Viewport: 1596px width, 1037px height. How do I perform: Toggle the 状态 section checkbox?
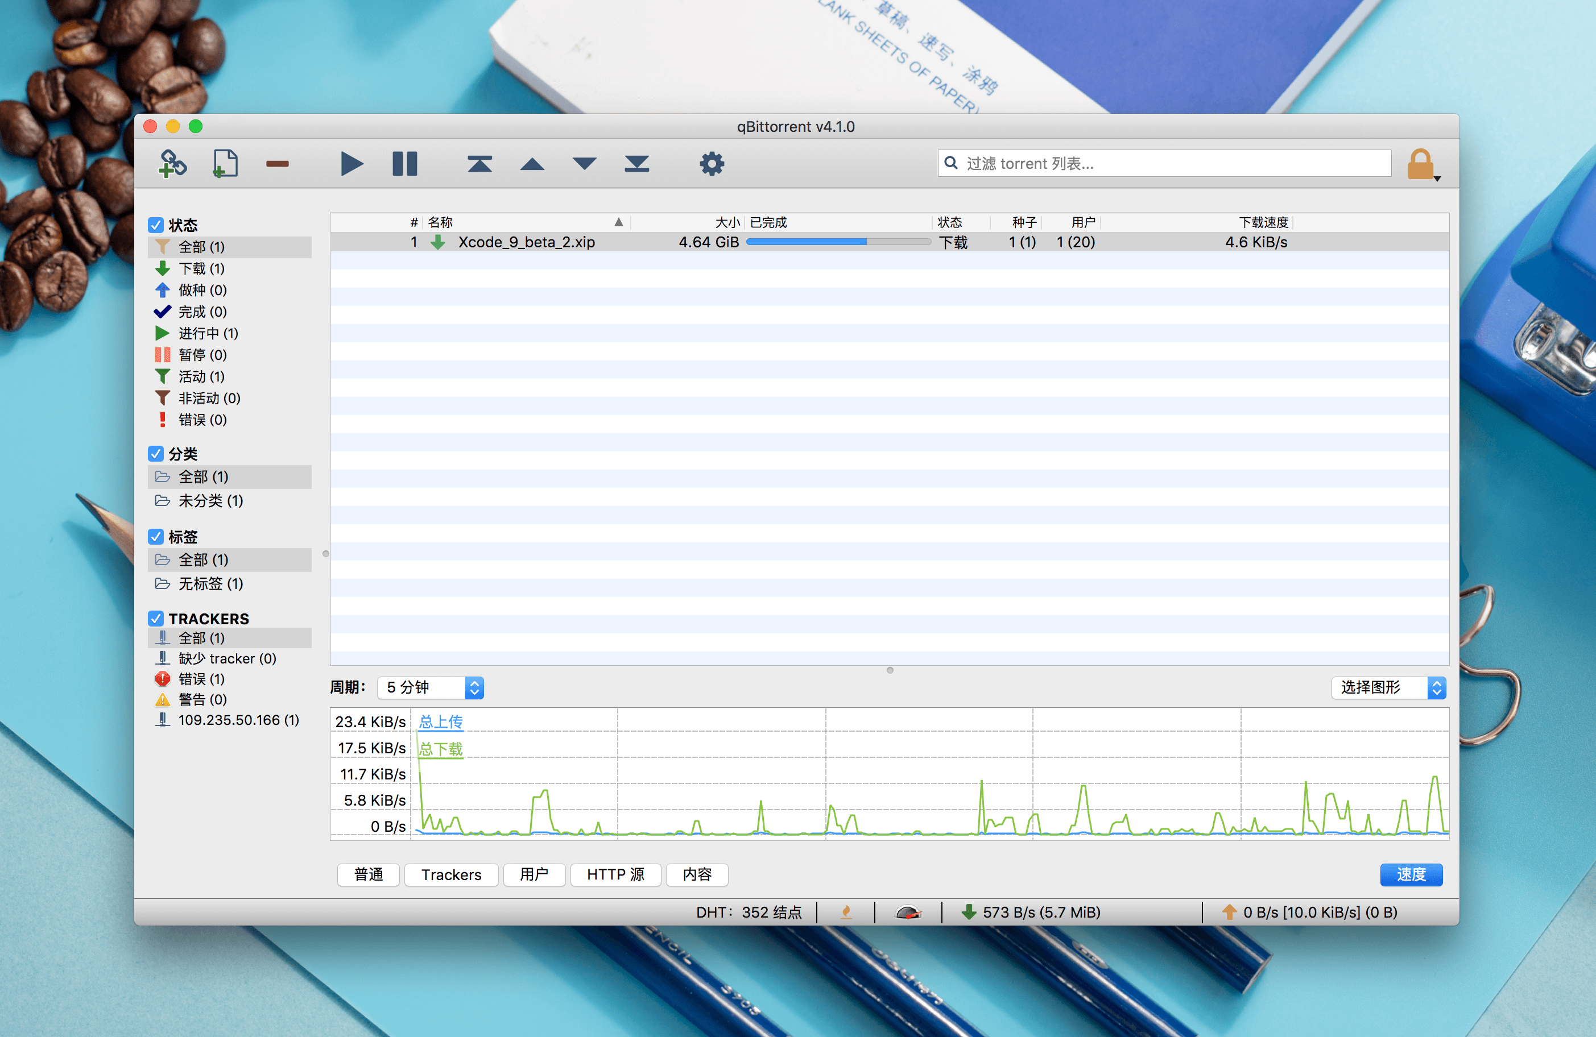[x=156, y=225]
